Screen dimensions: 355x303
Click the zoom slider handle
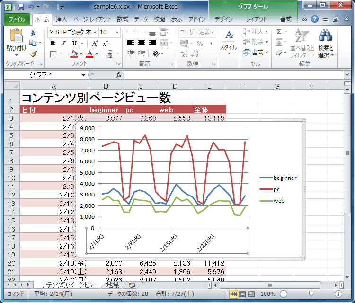[x=311, y=294]
